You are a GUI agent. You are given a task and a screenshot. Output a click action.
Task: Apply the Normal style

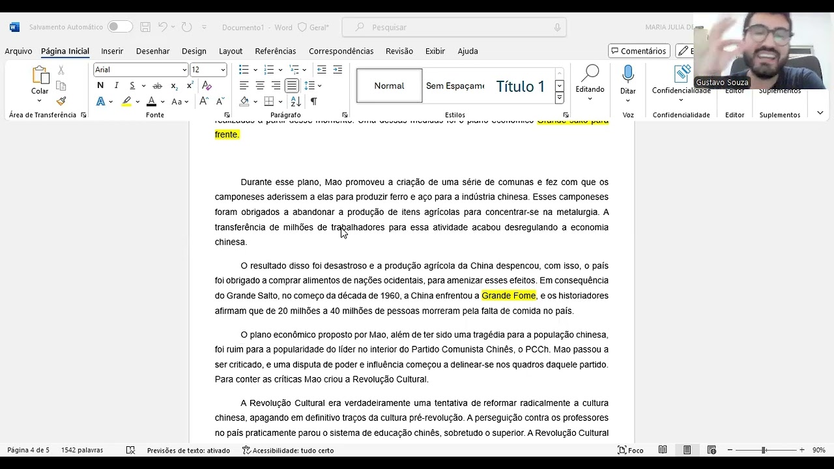point(390,85)
